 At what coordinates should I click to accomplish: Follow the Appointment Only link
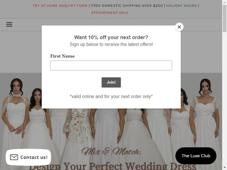coord(110,13)
